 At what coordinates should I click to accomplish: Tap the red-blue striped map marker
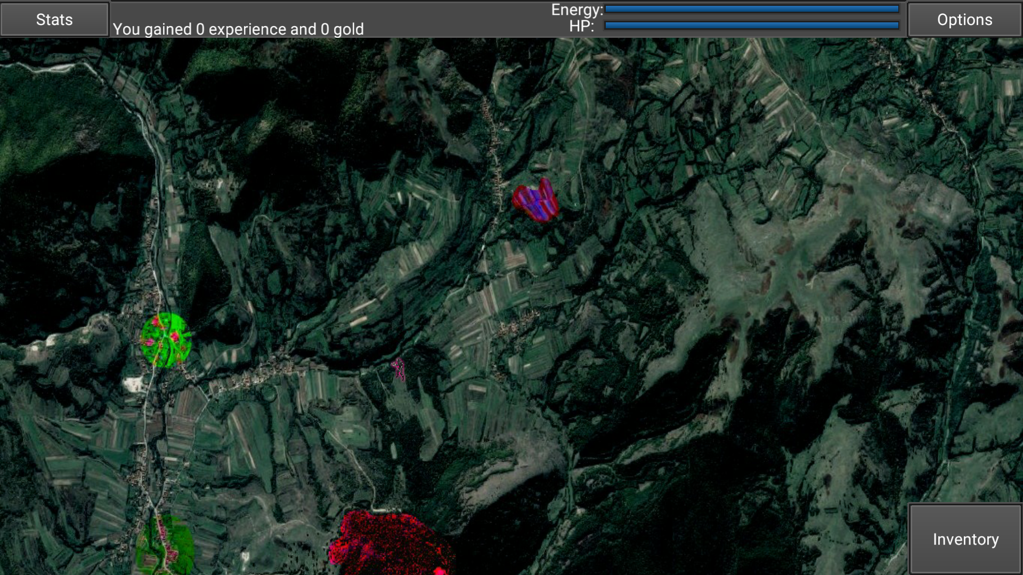click(x=535, y=201)
